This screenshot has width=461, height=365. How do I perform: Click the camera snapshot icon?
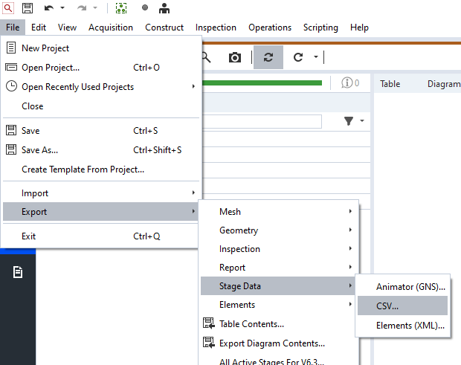[235, 57]
